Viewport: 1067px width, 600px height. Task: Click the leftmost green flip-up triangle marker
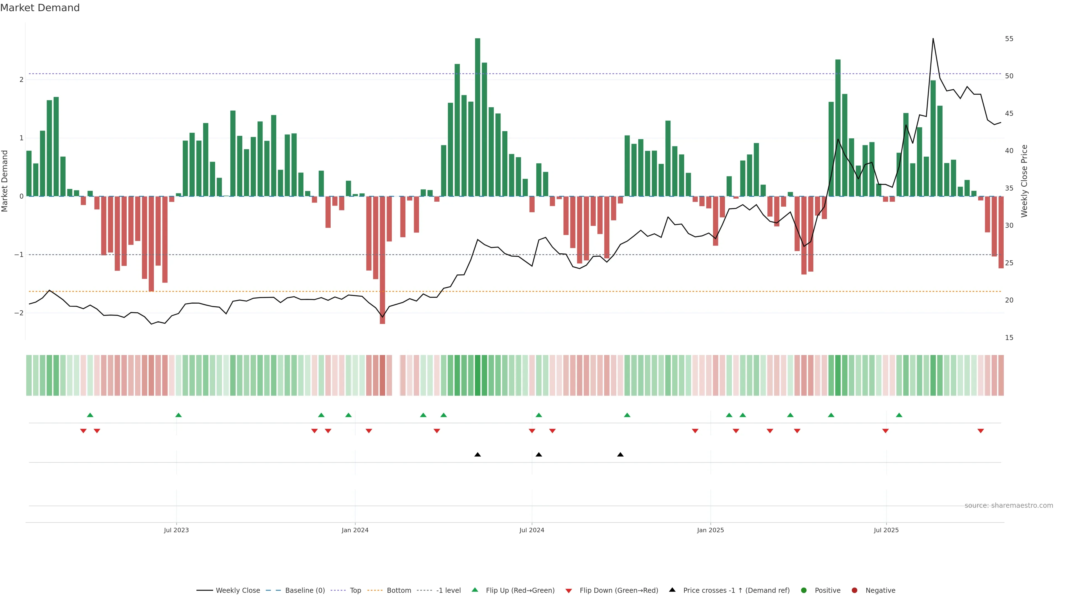click(90, 415)
